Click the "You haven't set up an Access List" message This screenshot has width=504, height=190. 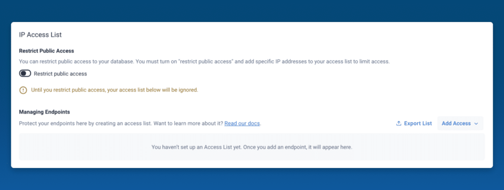252,147
